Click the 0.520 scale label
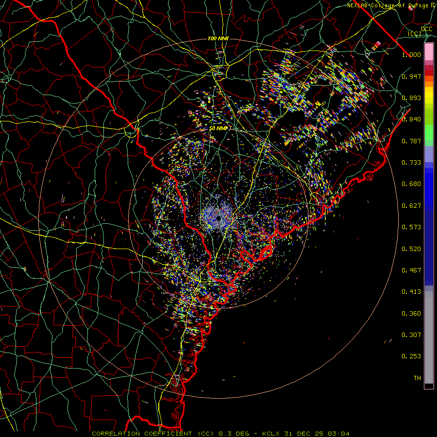This screenshot has width=437, height=437. 411,249
